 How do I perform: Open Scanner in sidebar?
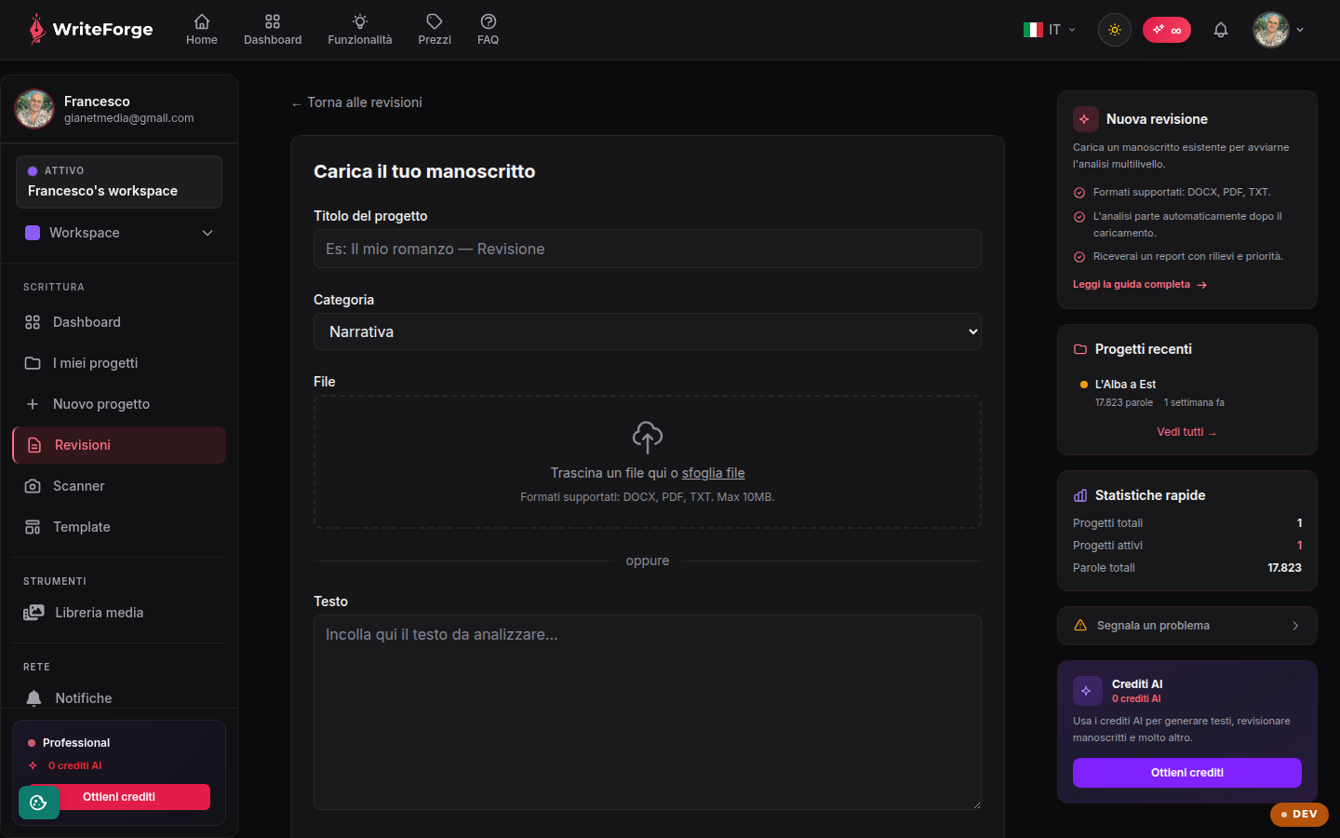pos(119,486)
